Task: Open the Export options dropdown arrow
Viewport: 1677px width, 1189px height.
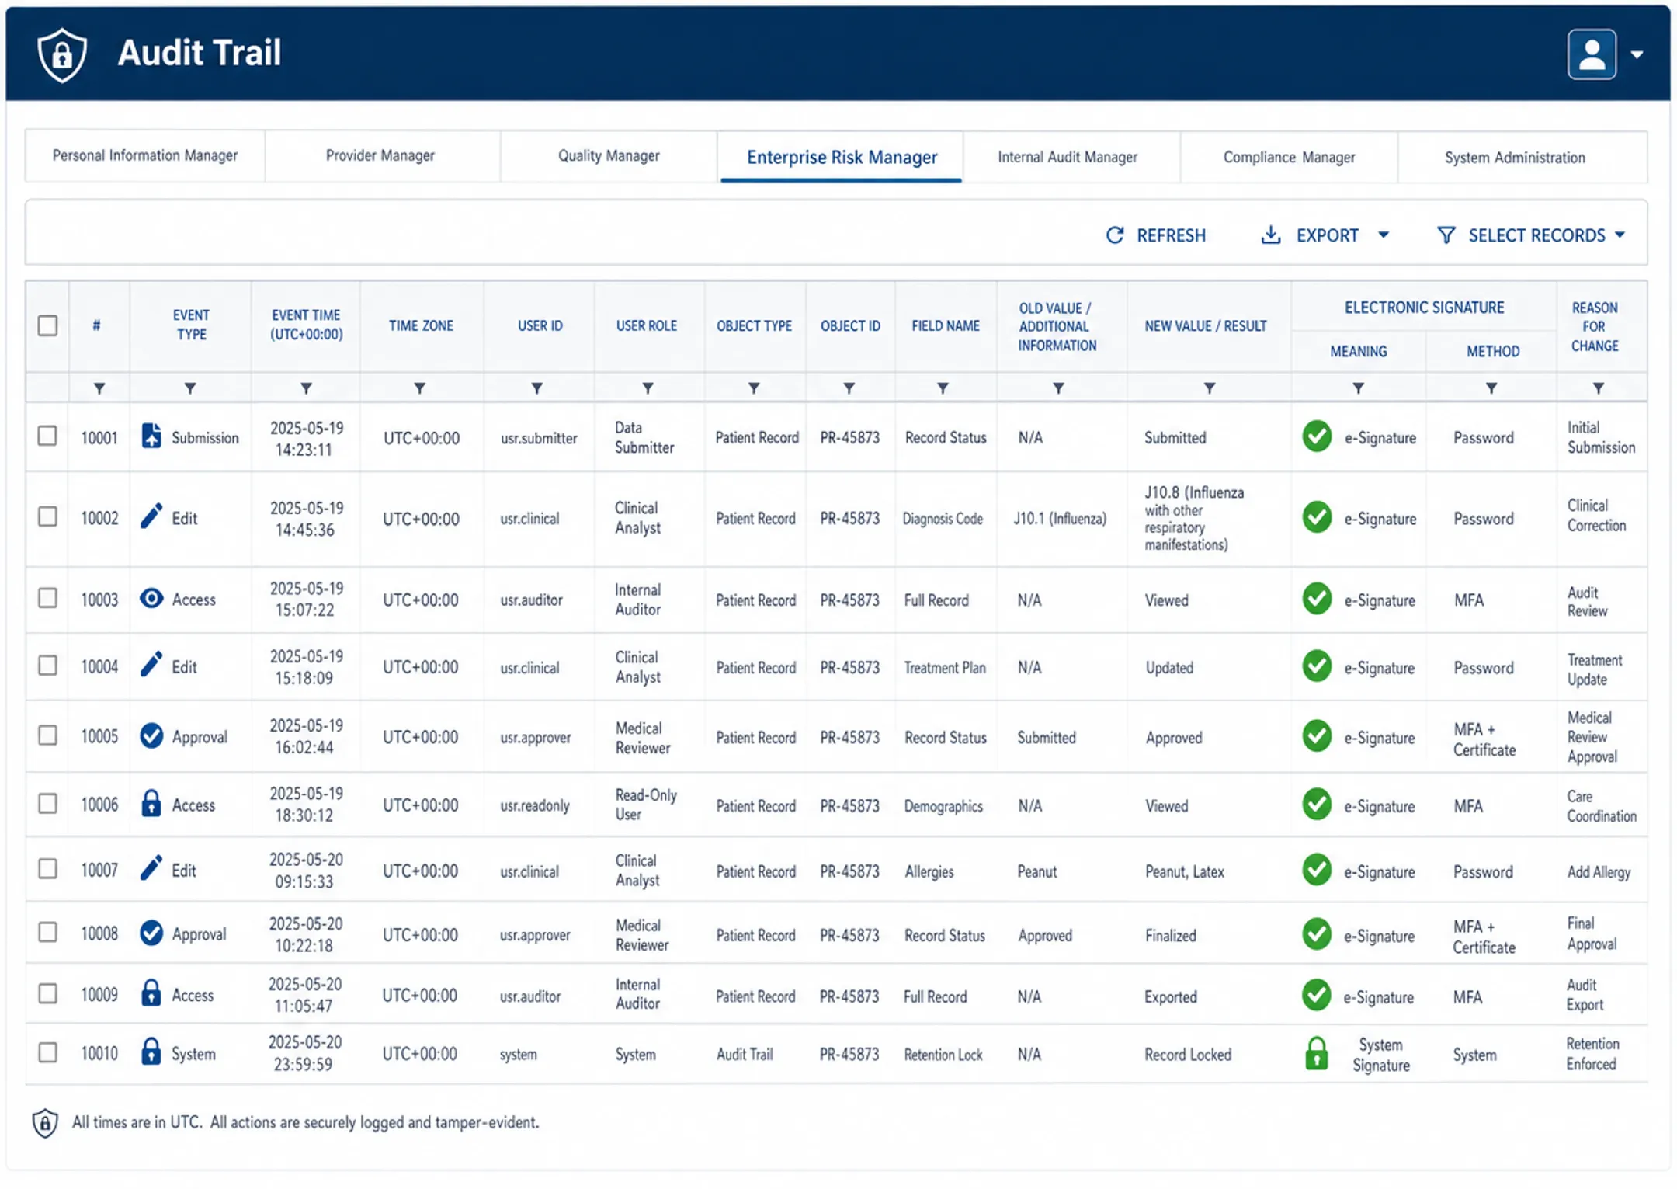Action: tap(1384, 235)
